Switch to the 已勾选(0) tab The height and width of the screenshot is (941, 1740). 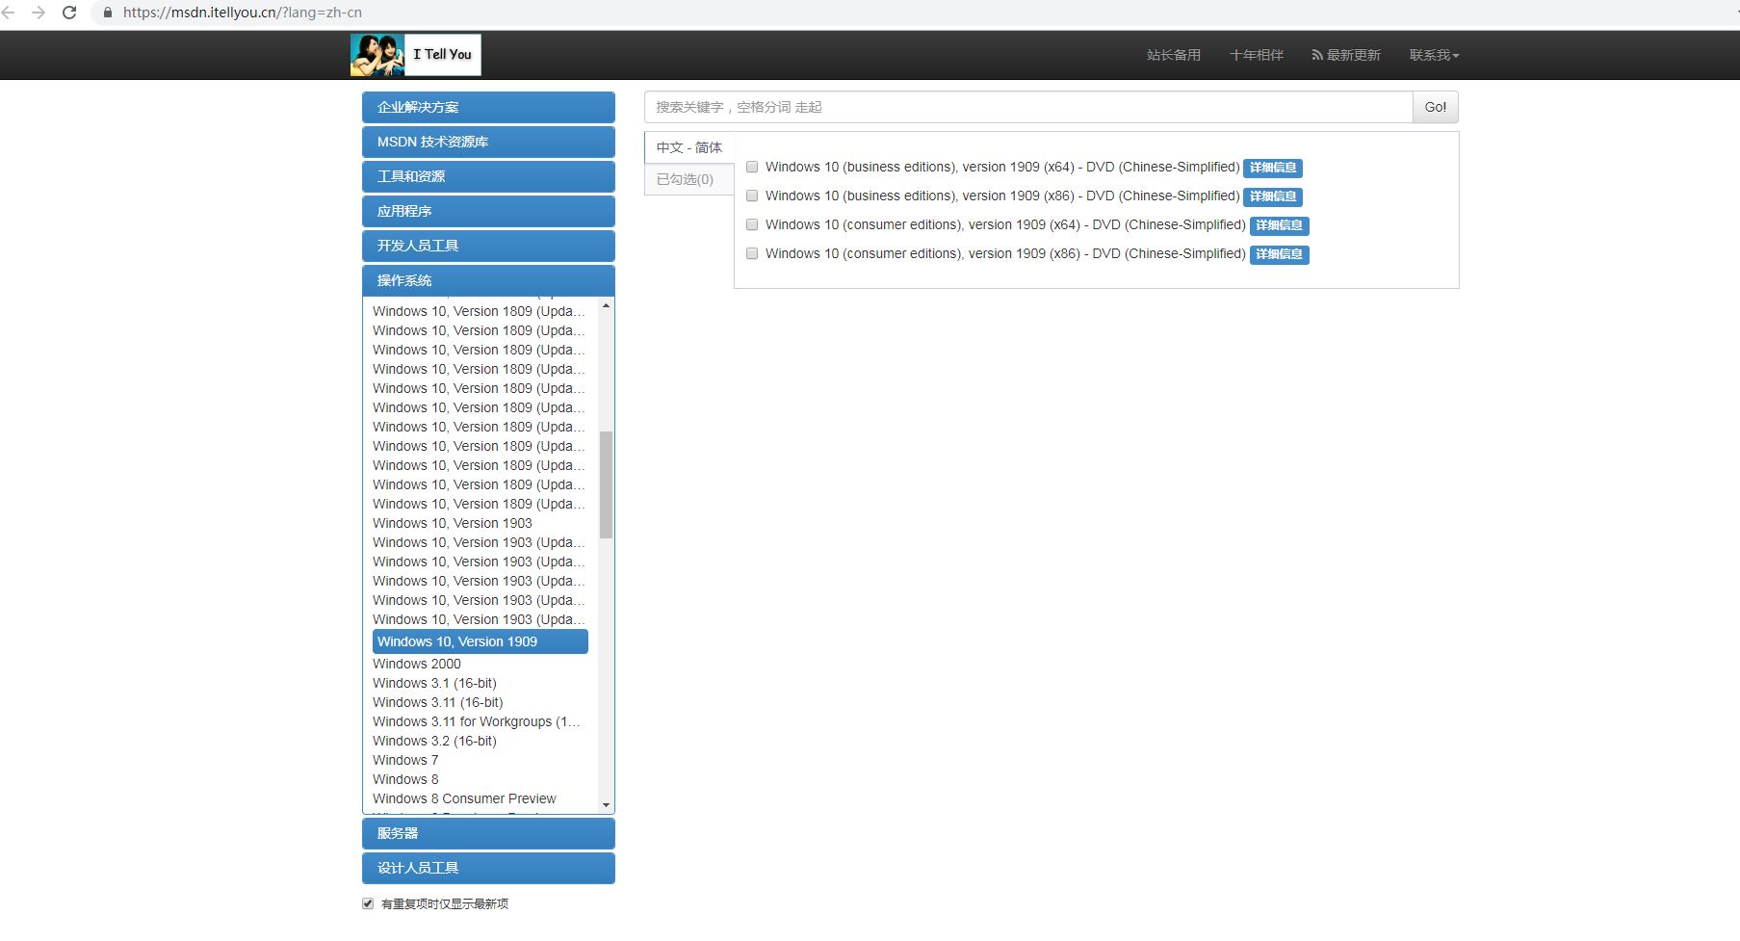coord(686,179)
